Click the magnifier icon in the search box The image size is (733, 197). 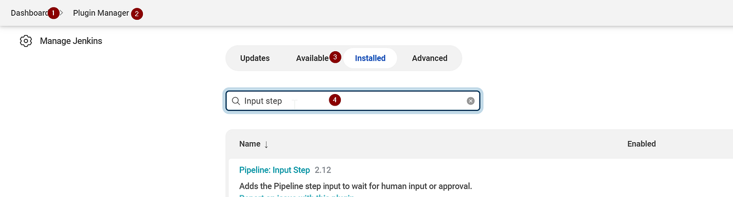[236, 101]
